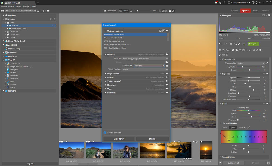Open the Nástroje menu
Viewport: 272px width, 166px height.
pos(26,6)
